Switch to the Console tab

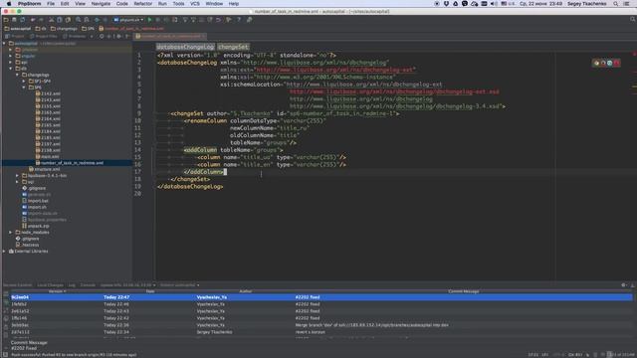click(x=88, y=285)
